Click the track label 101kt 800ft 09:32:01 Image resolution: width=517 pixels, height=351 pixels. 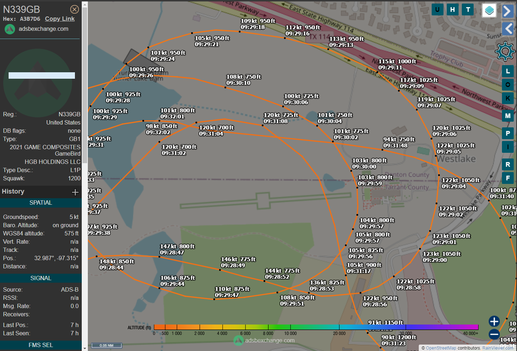[177, 113]
